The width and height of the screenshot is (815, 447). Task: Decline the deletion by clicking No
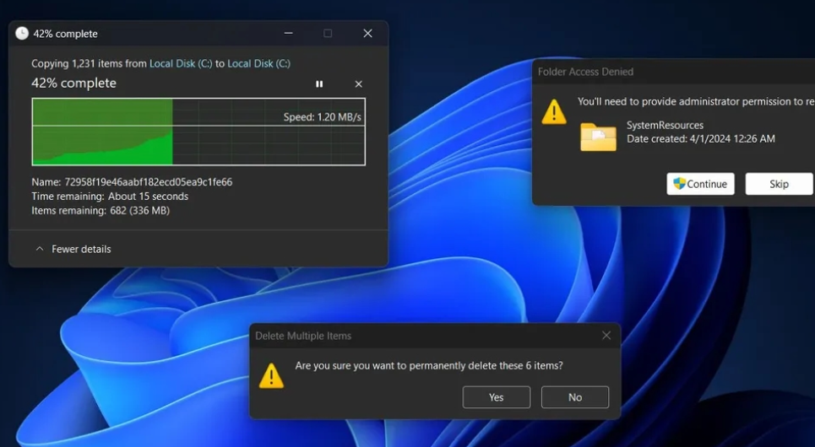tap(574, 397)
